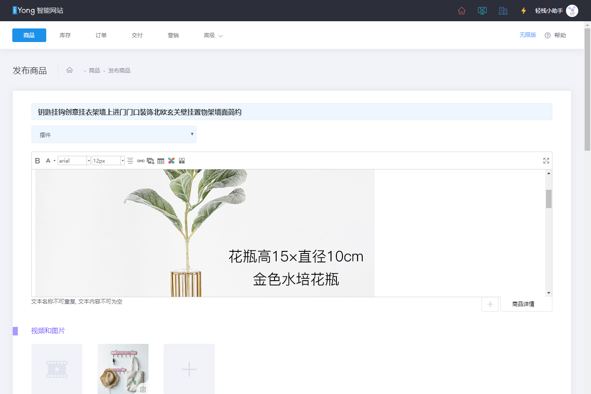Click the 文本名称不可重复 hint text

pyautogui.click(x=77, y=301)
